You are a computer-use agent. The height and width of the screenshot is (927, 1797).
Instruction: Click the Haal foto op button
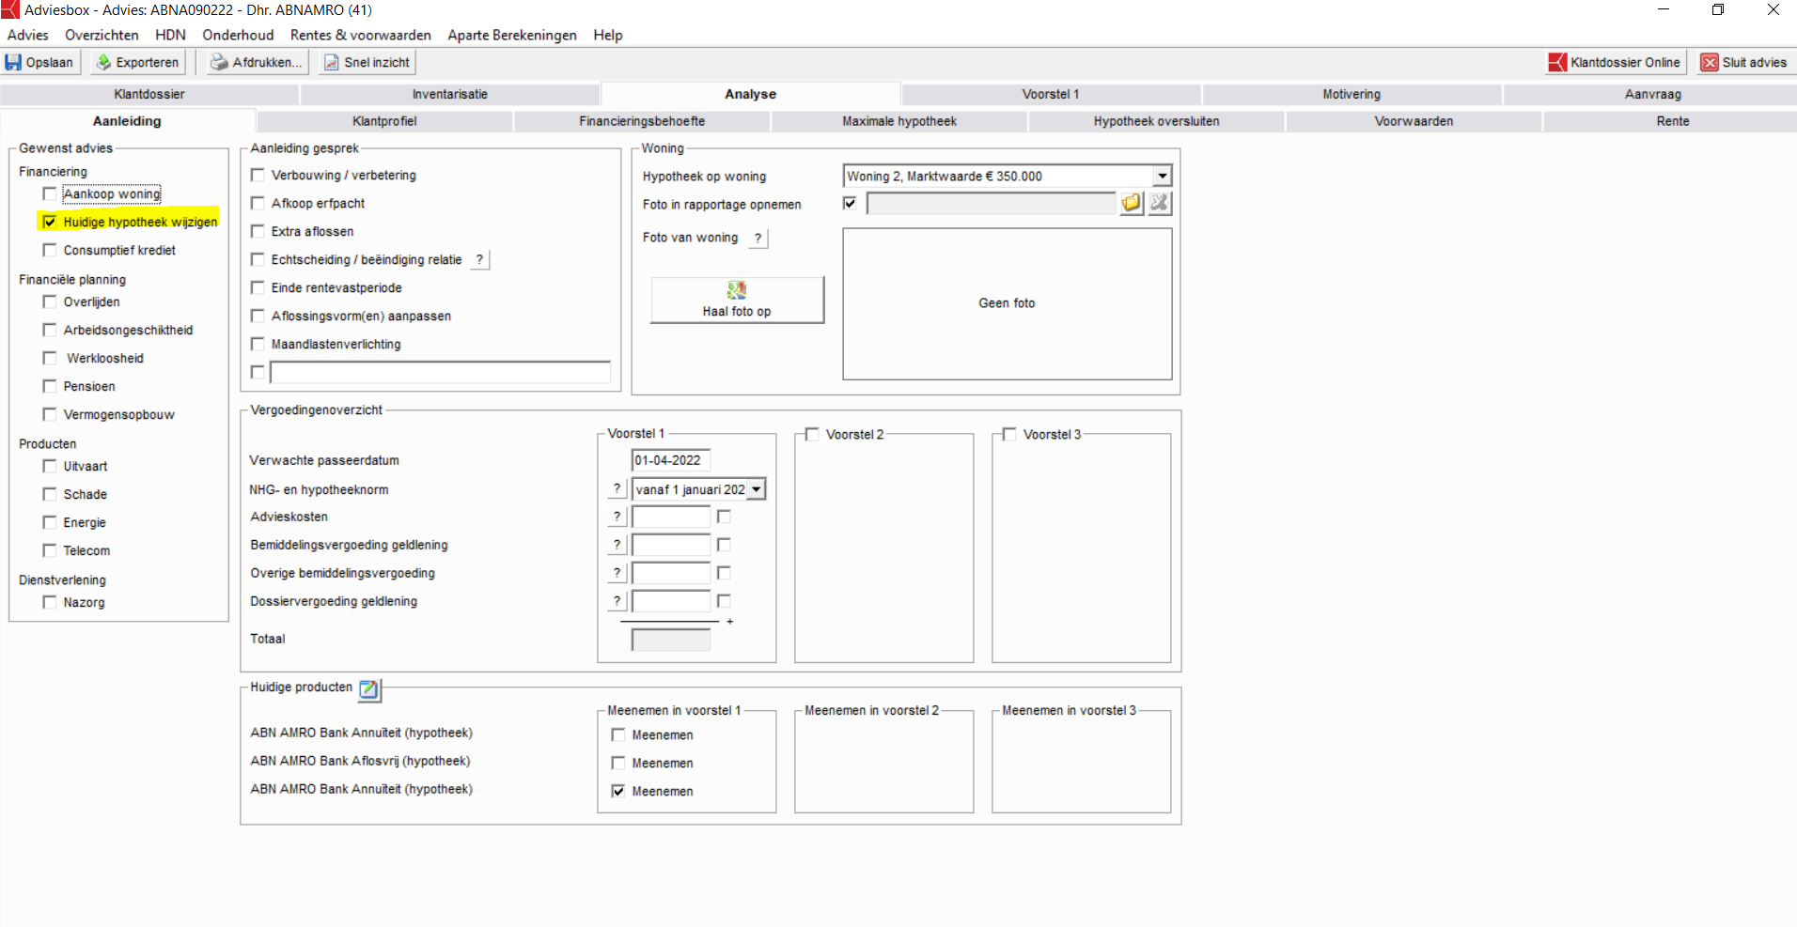(737, 300)
